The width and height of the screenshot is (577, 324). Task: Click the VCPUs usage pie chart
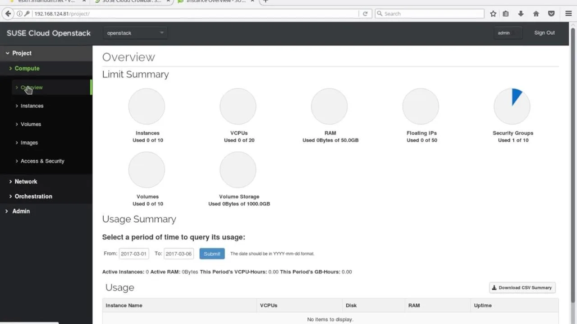[x=238, y=106]
